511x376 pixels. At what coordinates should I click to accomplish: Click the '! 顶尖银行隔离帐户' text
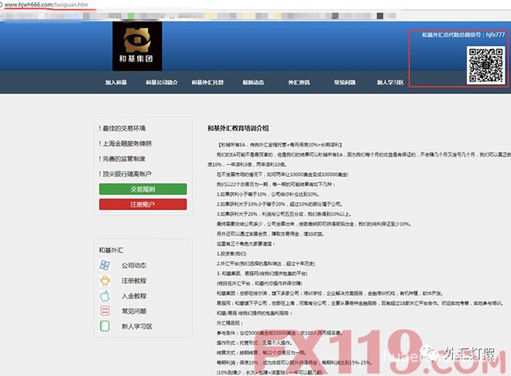click(x=125, y=174)
